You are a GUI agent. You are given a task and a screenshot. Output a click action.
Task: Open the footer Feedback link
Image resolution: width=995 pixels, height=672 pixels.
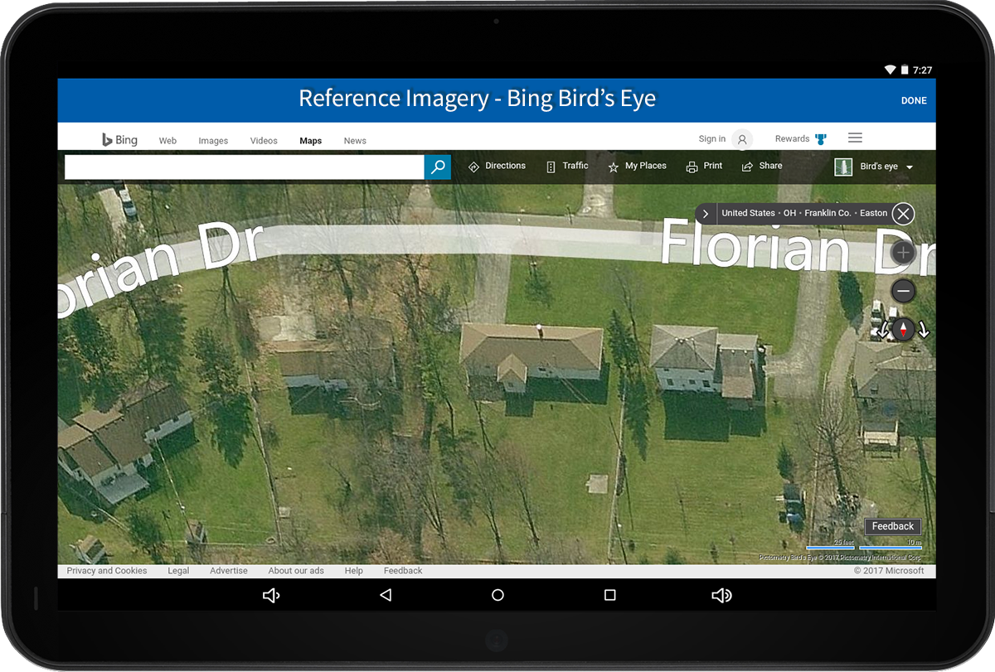[x=403, y=571]
